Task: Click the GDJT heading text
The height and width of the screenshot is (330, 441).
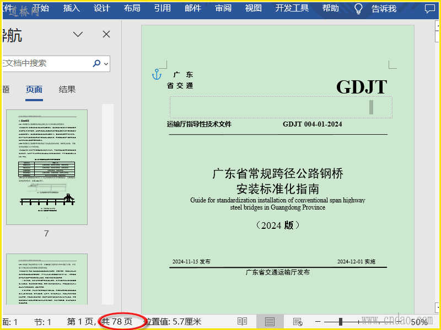Action: coord(362,87)
